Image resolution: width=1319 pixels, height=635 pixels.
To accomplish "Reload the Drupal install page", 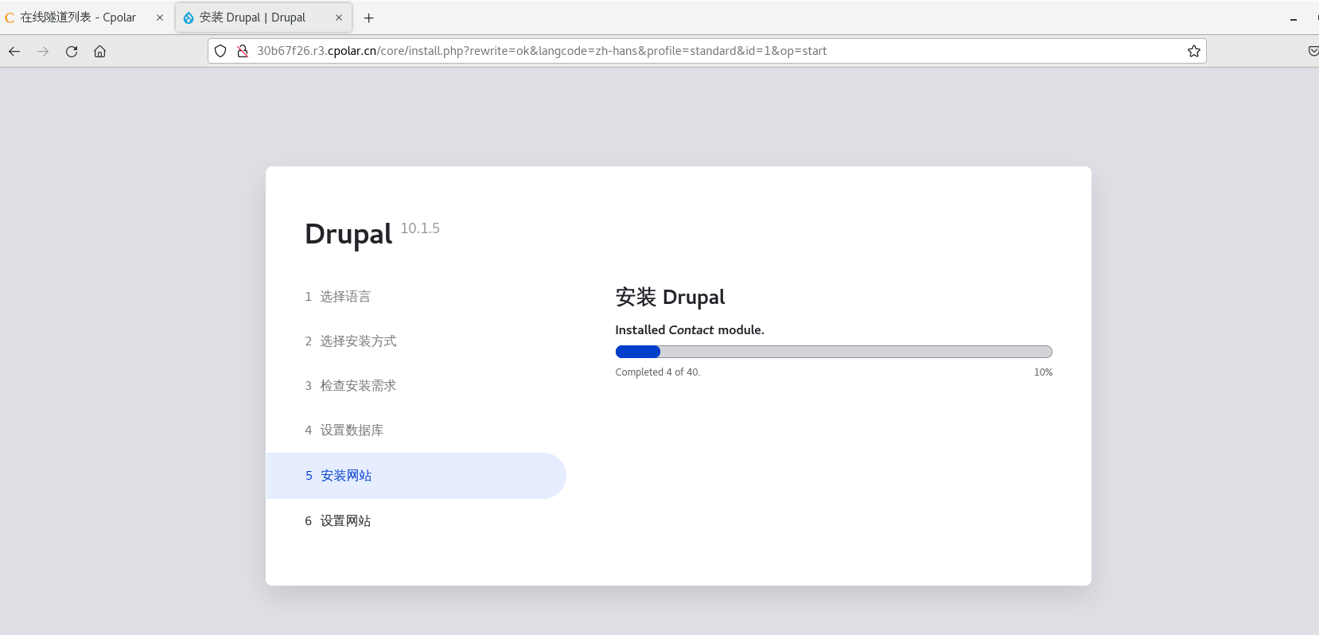I will 72,51.
